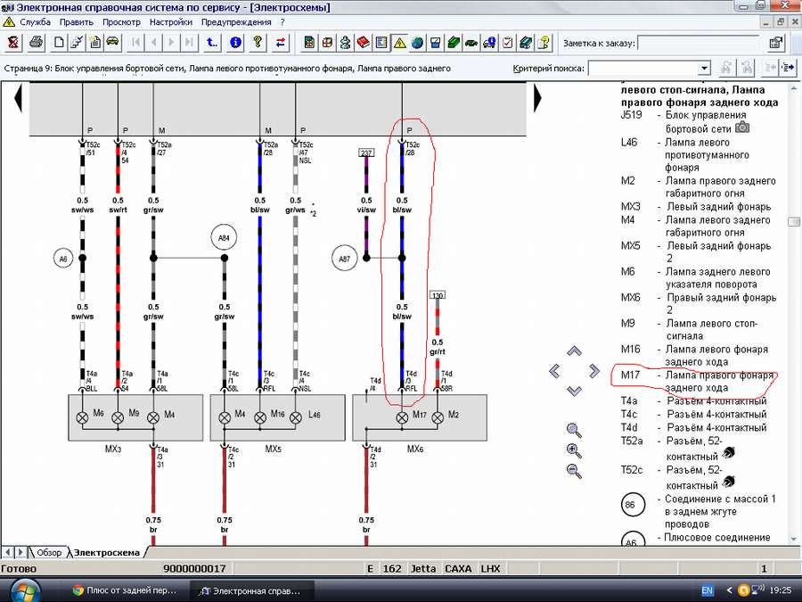Open the Предупреждения menu

[x=236, y=22]
